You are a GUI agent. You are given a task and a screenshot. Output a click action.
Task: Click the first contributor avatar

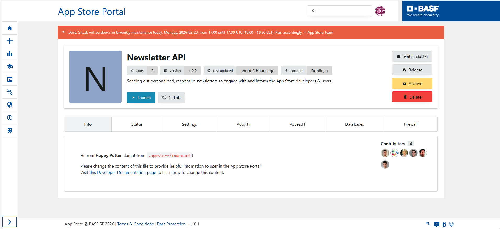click(385, 153)
